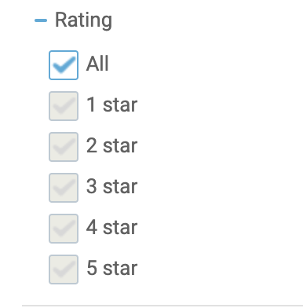Click the 5 star label text

click(112, 268)
